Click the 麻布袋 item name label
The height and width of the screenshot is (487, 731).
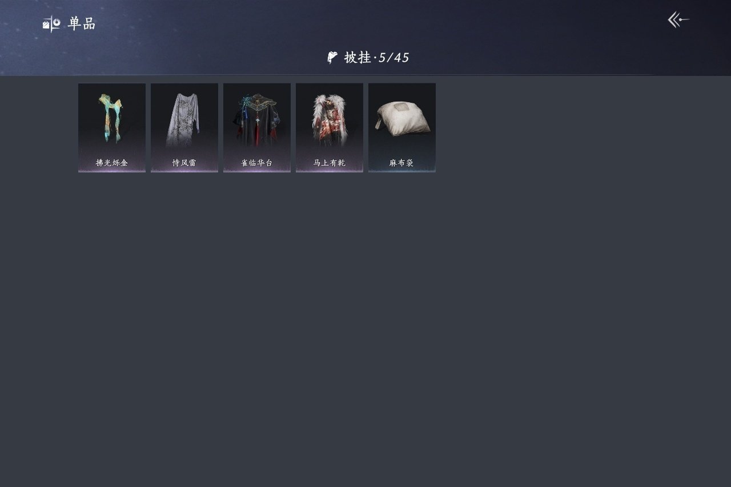[x=401, y=163]
